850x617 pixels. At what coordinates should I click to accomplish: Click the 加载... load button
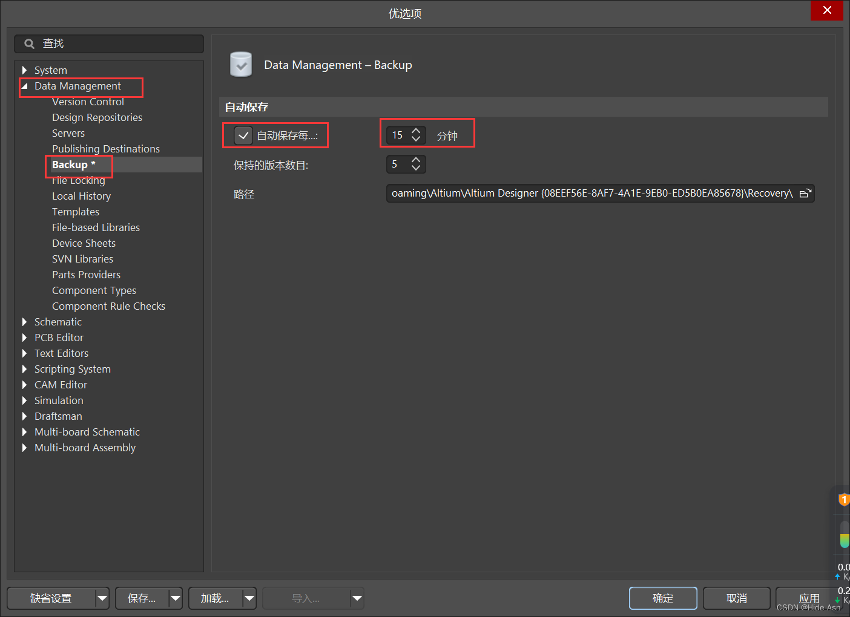(x=216, y=598)
